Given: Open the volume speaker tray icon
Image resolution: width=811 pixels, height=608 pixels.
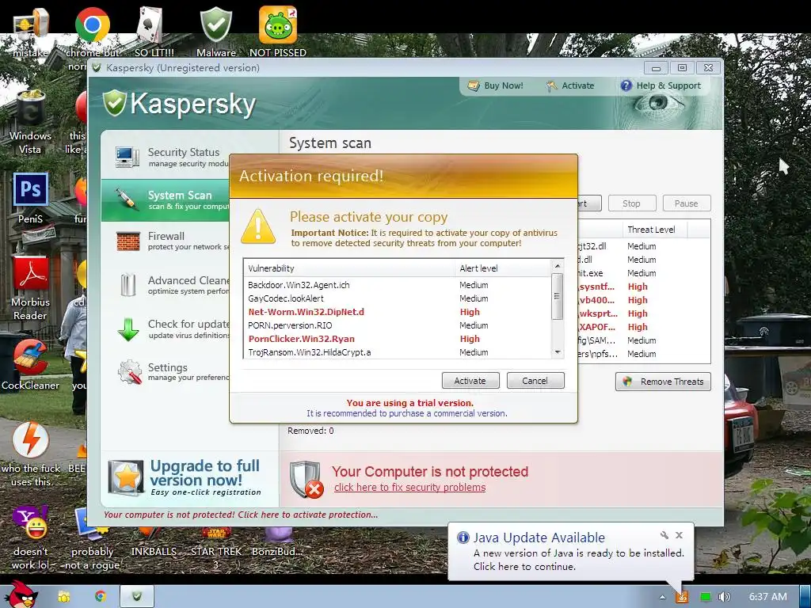Looking at the screenshot, I should (x=724, y=597).
